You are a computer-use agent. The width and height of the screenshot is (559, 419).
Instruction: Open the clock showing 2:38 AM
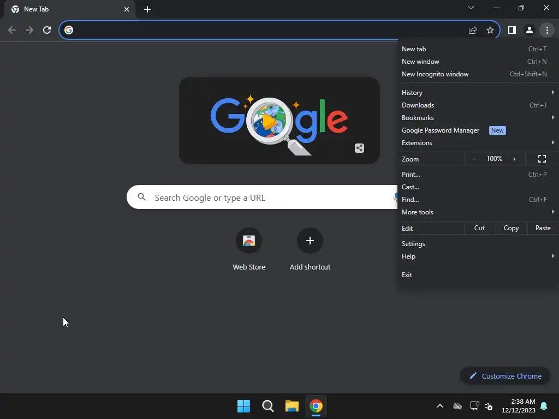tap(519, 406)
